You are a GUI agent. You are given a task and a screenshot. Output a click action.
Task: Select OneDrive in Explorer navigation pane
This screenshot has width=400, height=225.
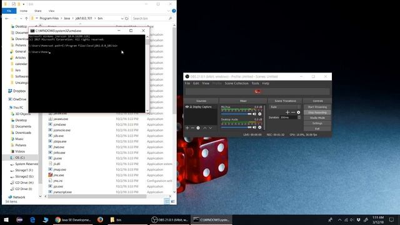(x=17, y=99)
